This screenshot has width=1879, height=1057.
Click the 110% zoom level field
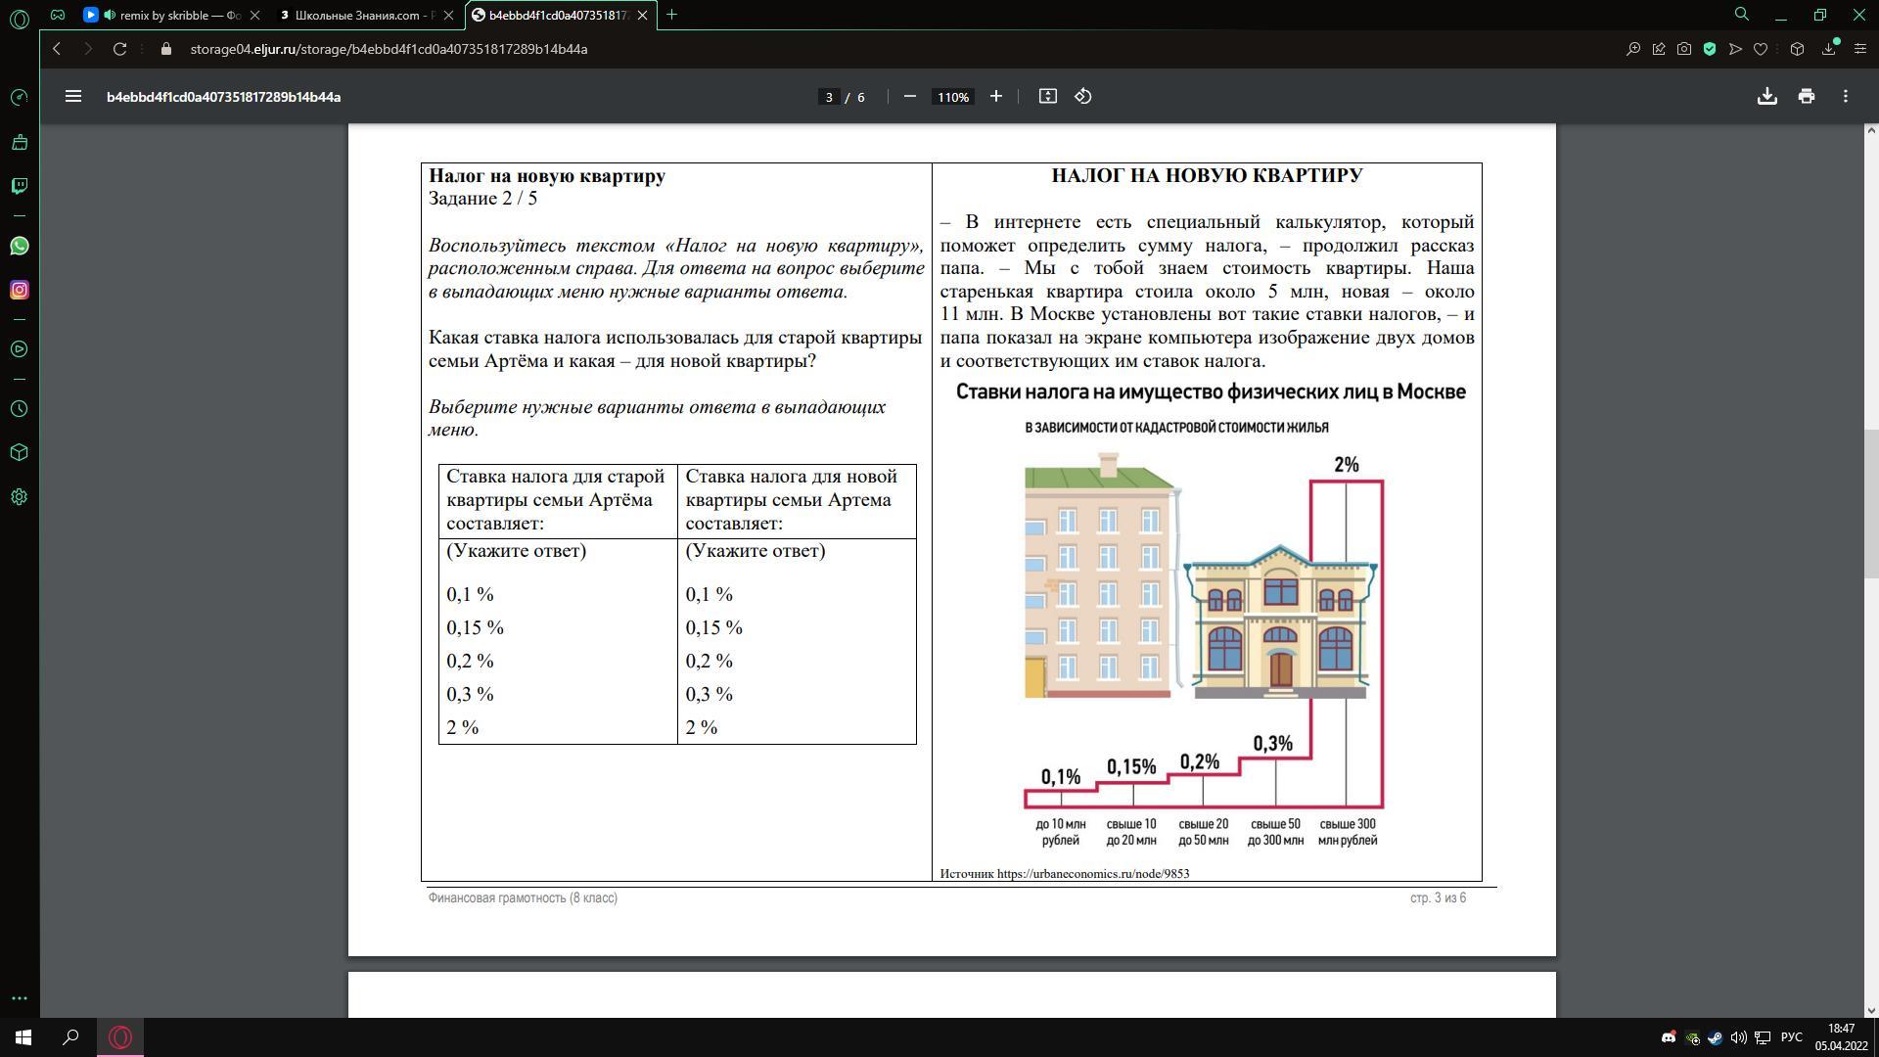(x=953, y=97)
